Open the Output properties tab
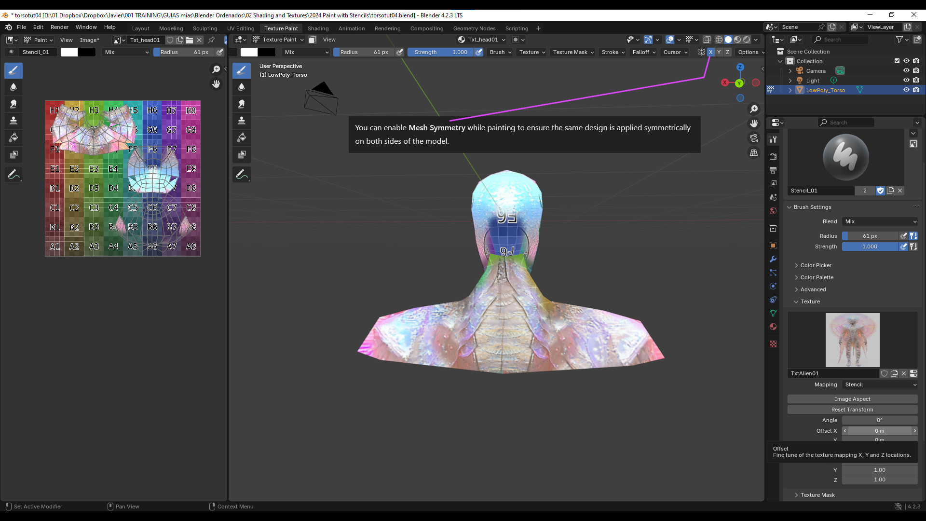This screenshot has height=521, width=926. pyautogui.click(x=773, y=170)
